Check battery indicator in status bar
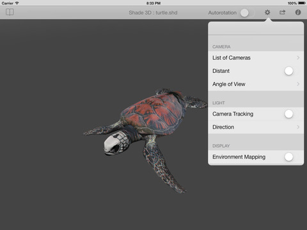This screenshot has height=230, width=307. click(x=302, y=3)
